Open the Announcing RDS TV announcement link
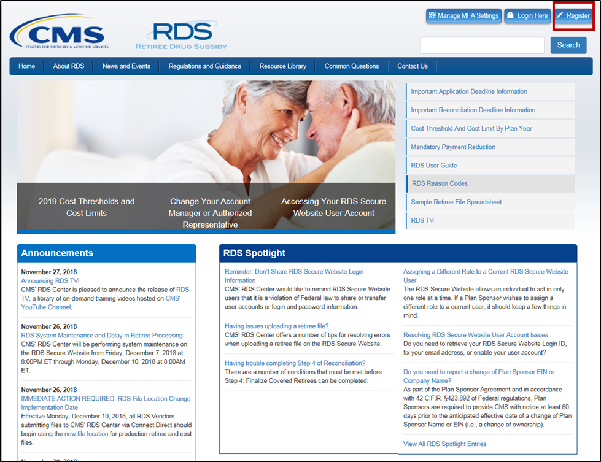Image resolution: width=601 pixels, height=462 pixels. tap(49, 280)
